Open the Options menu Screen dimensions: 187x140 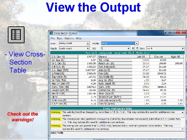click(x=69, y=38)
